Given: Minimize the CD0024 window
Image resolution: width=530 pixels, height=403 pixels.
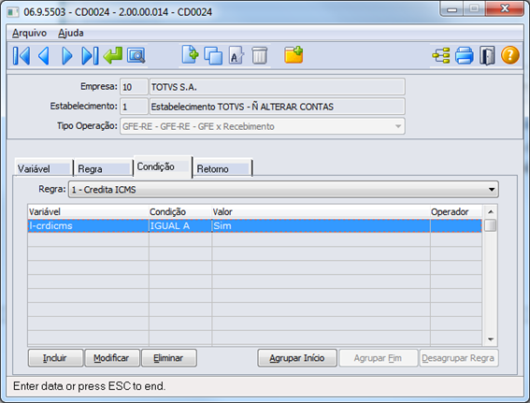Looking at the screenshot, I should [x=452, y=8].
